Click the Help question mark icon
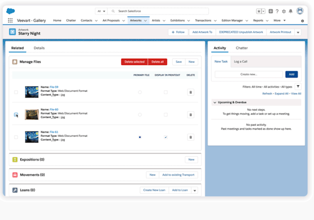 (x=277, y=11)
